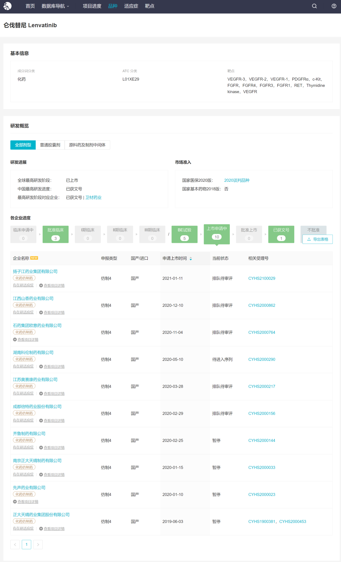The height and width of the screenshot is (562, 341).
Task: Open the 靶点 navigation tab
Action: [149, 6]
